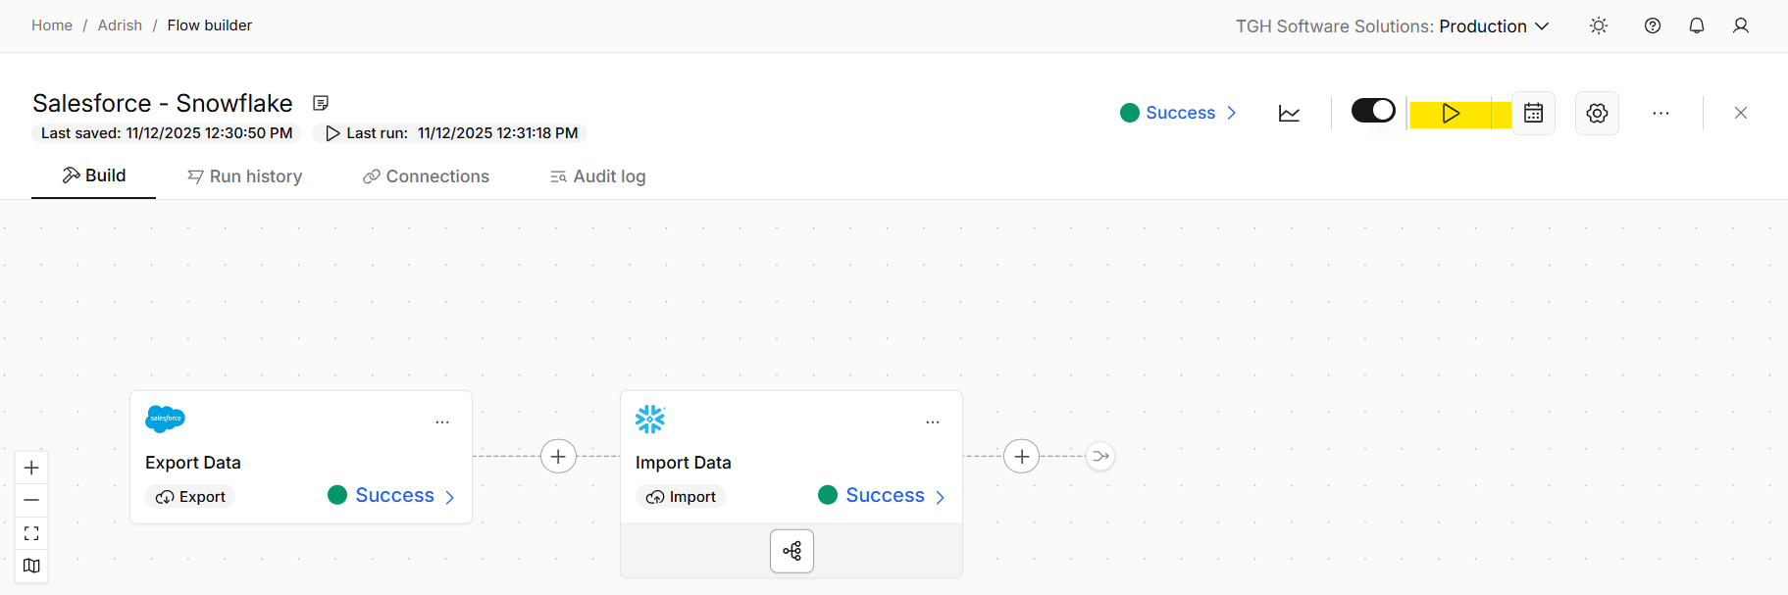Image resolution: width=1788 pixels, height=595 pixels.
Task: Zoom out on the canvas
Action: pos(31,500)
